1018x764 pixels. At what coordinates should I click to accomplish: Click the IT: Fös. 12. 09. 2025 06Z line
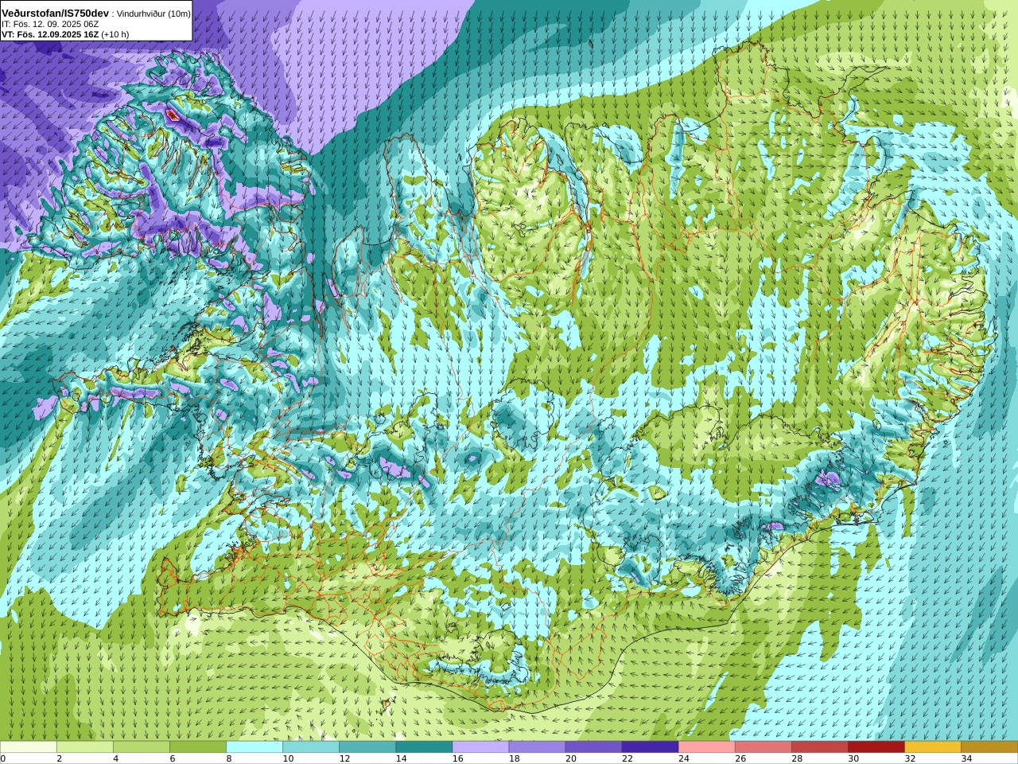tap(50, 25)
